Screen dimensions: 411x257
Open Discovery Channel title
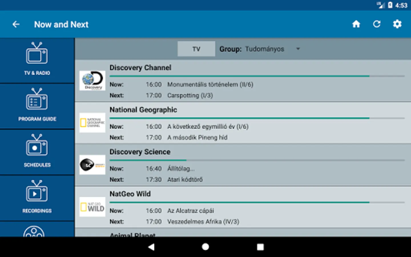coord(140,68)
